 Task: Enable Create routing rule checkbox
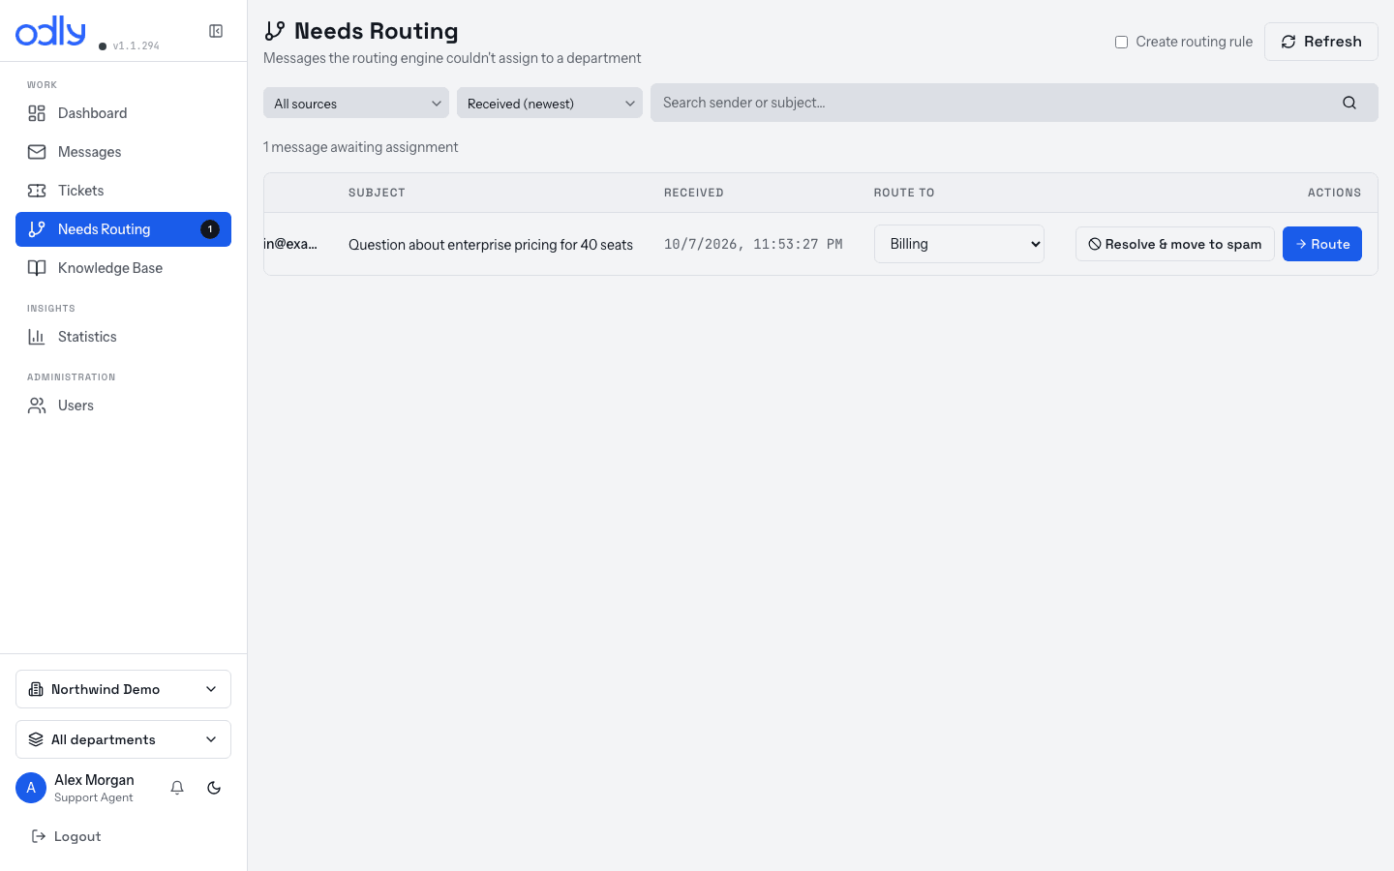pyautogui.click(x=1121, y=42)
